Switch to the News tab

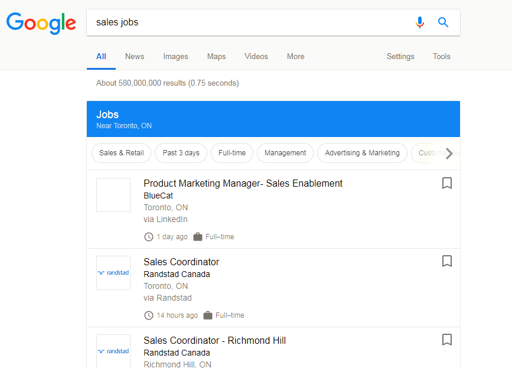click(135, 57)
